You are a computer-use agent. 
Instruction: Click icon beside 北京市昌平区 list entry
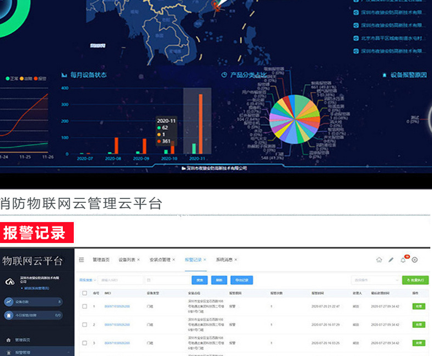click(x=356, y=38)
